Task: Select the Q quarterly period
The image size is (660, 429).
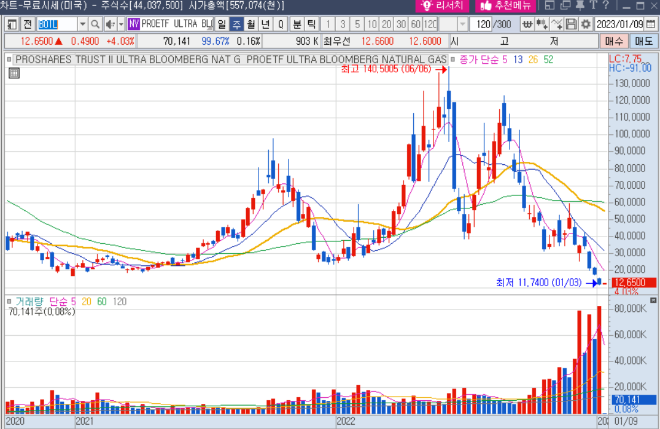Action: click(x=281, y=25)
